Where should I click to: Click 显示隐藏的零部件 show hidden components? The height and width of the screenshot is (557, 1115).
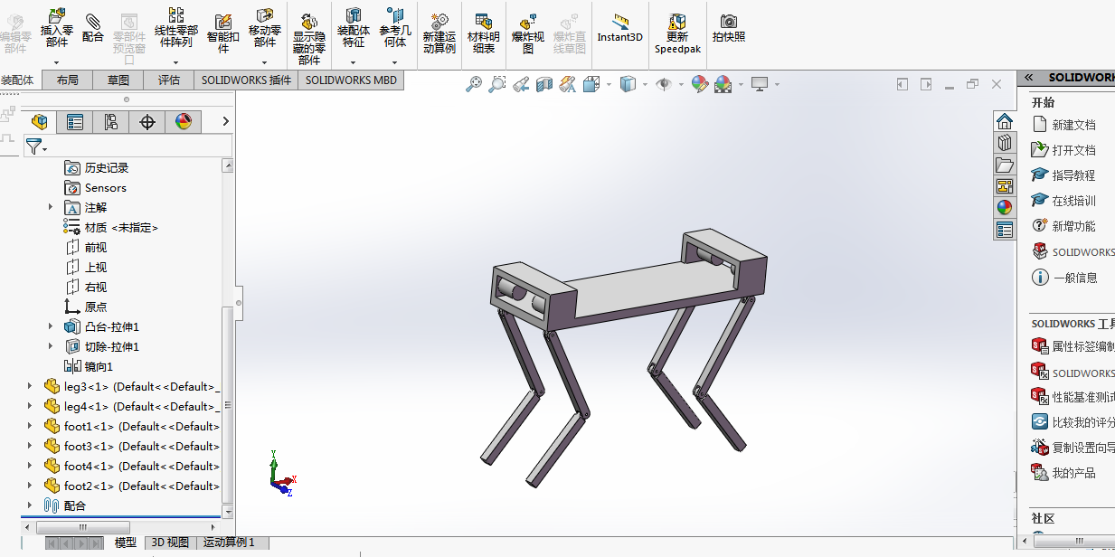coord(309,37)
